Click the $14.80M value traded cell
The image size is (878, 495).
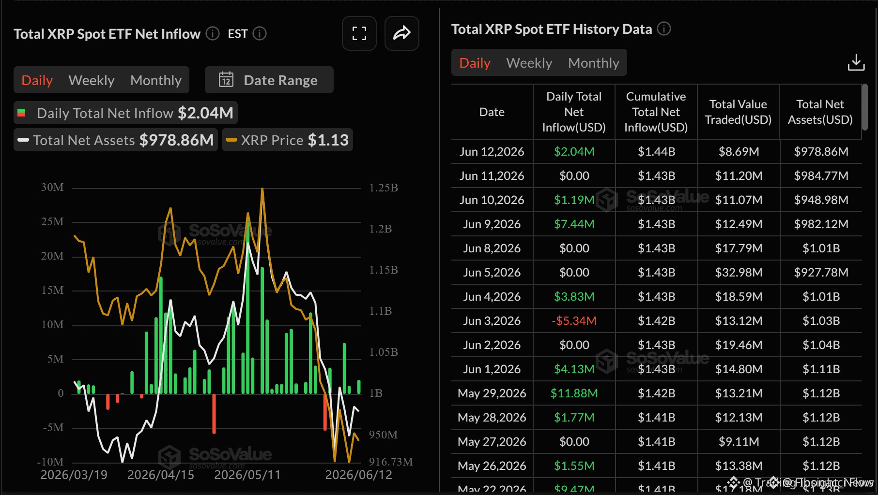[x=739, y=369]
